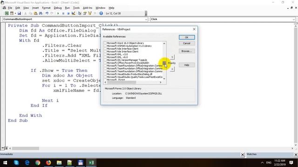The height and width of the screenshot is (167, 298).
Task: Move reference priority up arrow
Action: point(172,57)
